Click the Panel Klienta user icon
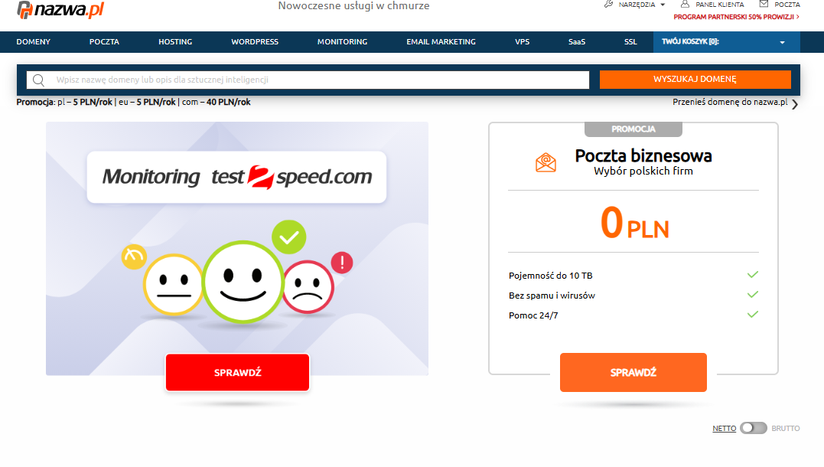Image resolution: width=824 pixels, height=467 pixels. click(x=685, y=4)
